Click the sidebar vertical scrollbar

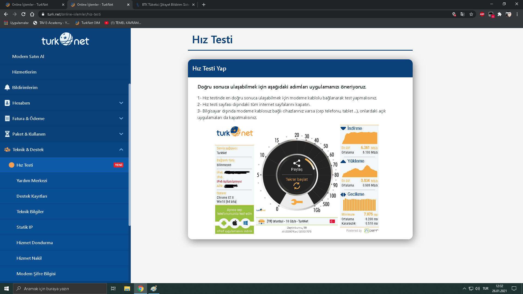point(130,155)
